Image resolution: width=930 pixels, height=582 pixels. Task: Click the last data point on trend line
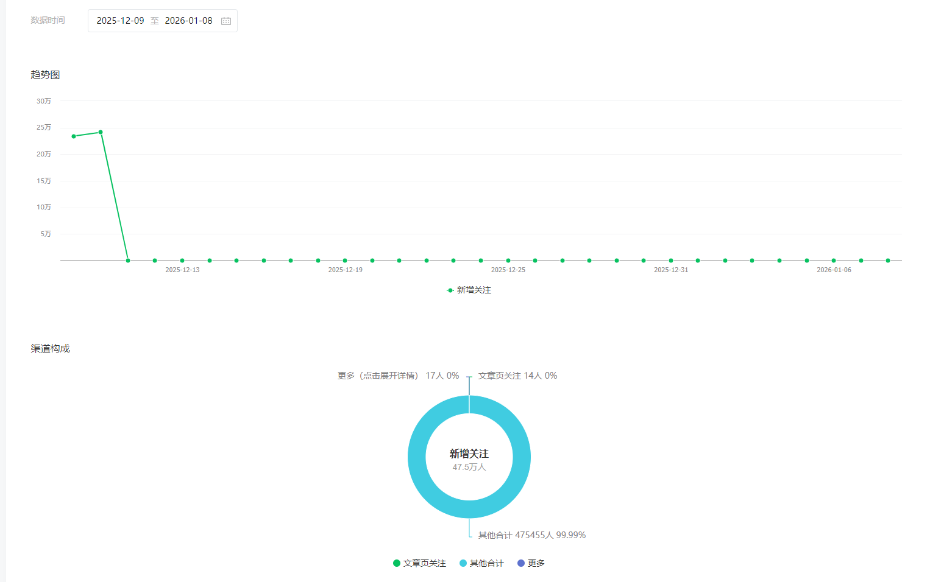888,261
